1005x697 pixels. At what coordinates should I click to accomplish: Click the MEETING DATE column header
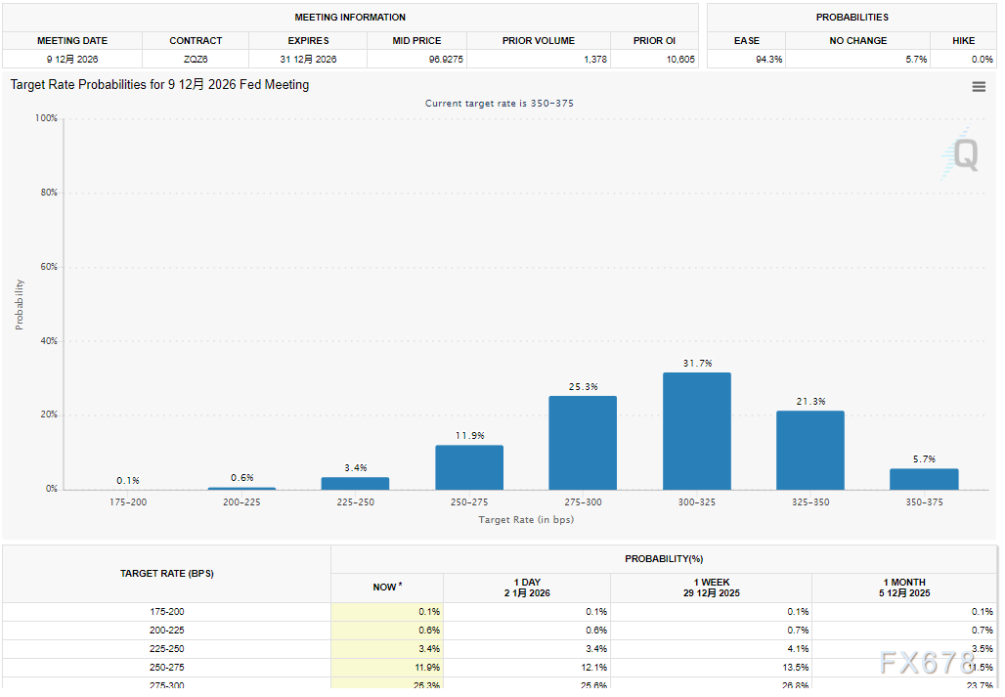[72, 41]
